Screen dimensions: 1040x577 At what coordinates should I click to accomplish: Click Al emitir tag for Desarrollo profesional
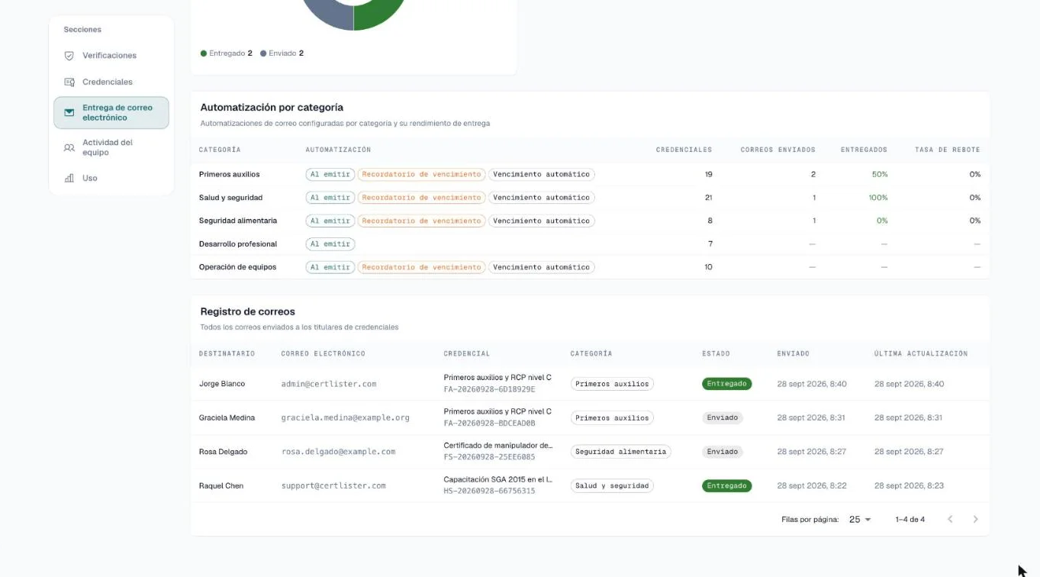point(330,244)
